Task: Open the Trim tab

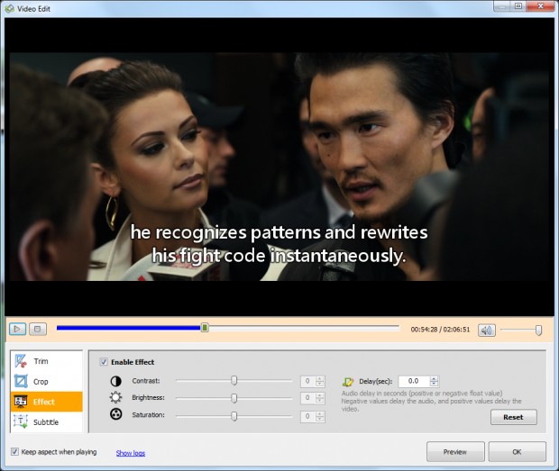Action: pyautogui.click(x=47, y=361)
